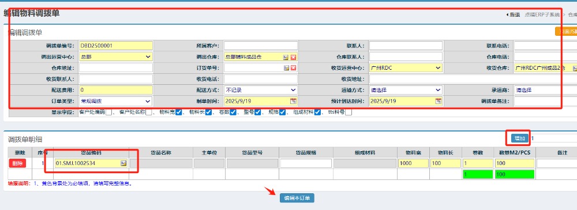Open the 预计到达时间 calendar picker
Screen dimensions: 577x210
coord(439,101)
